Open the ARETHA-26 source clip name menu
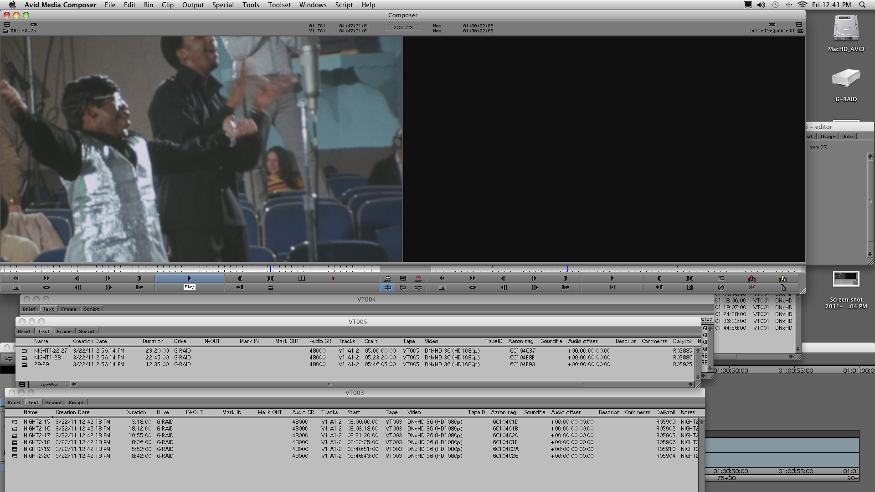The height and width of the screenshot is (492, 875). click(23, 31)
